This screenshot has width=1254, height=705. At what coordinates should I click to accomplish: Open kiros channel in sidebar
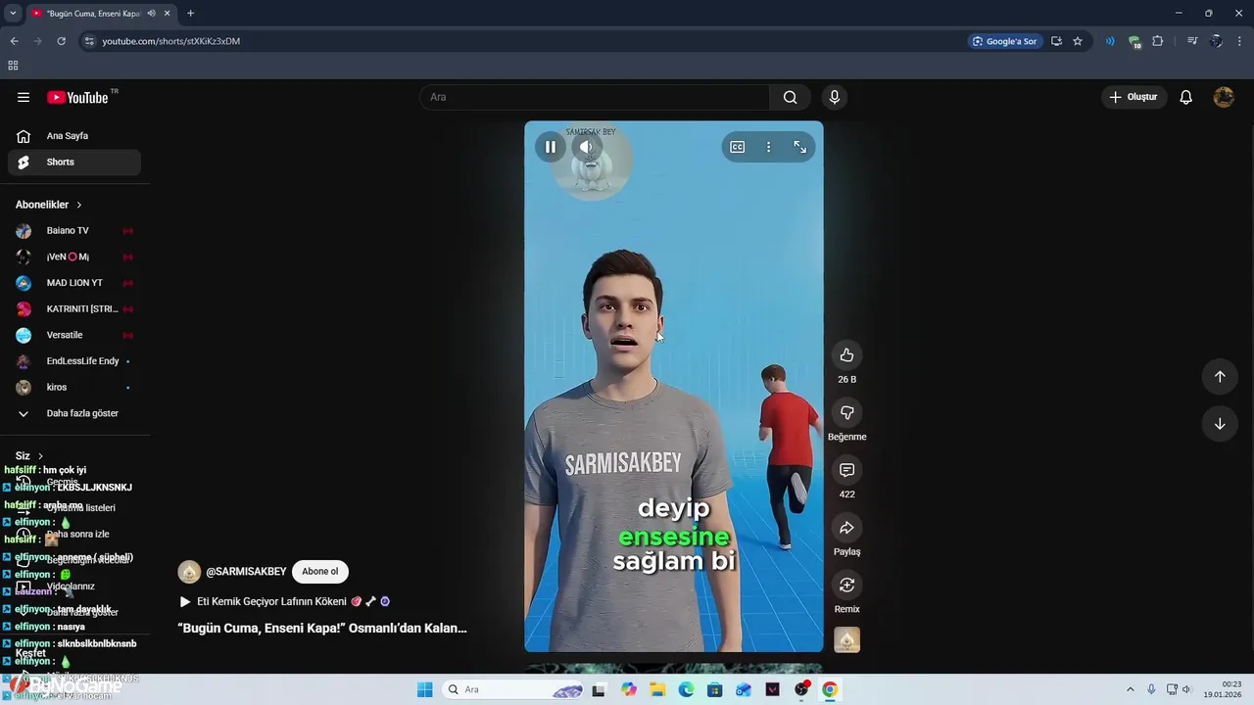coord(74,388)
